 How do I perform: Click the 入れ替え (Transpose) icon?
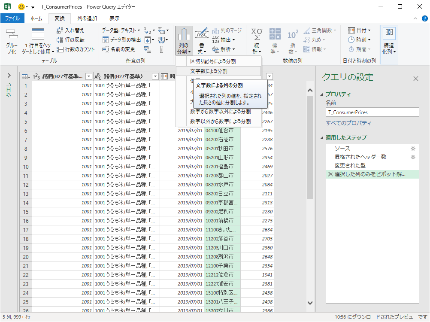pyautogui.click(x=60, y=30)
